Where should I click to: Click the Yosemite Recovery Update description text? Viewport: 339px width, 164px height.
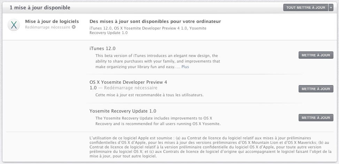158,121
